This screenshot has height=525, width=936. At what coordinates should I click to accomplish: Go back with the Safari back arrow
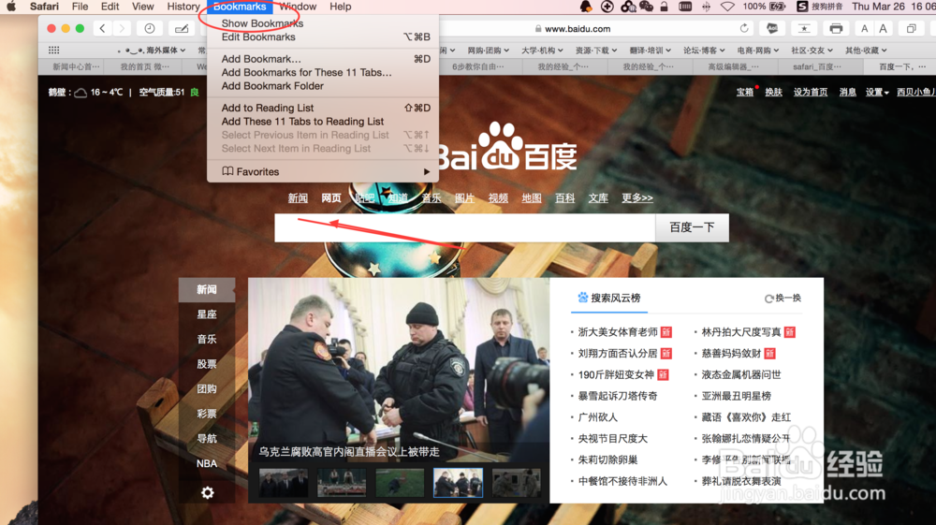tap(103, 29)
